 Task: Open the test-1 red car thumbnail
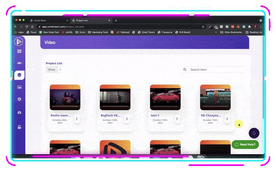click(x=165, y=97)
